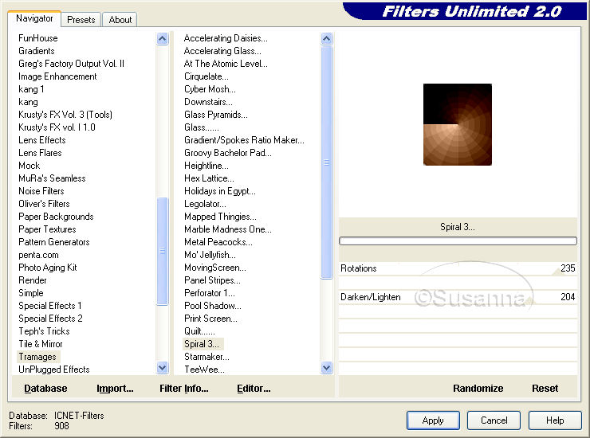Open the filter Editor...
This screenshot has height=438, width=590.
(x=254, y=389)
